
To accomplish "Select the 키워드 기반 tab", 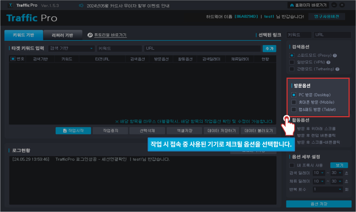I will pyautogui.click(x=23, y=35).
